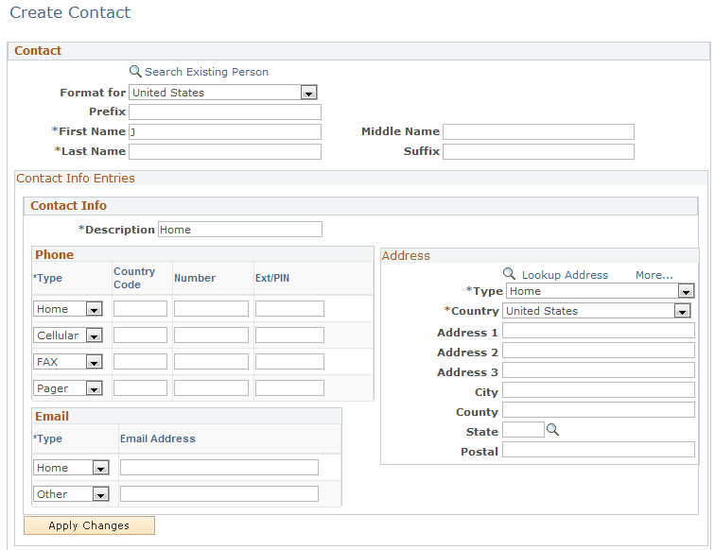Viewport: 715px width, 550px height.
Task: Click the More... link in Address
Action: click(654, 275)
